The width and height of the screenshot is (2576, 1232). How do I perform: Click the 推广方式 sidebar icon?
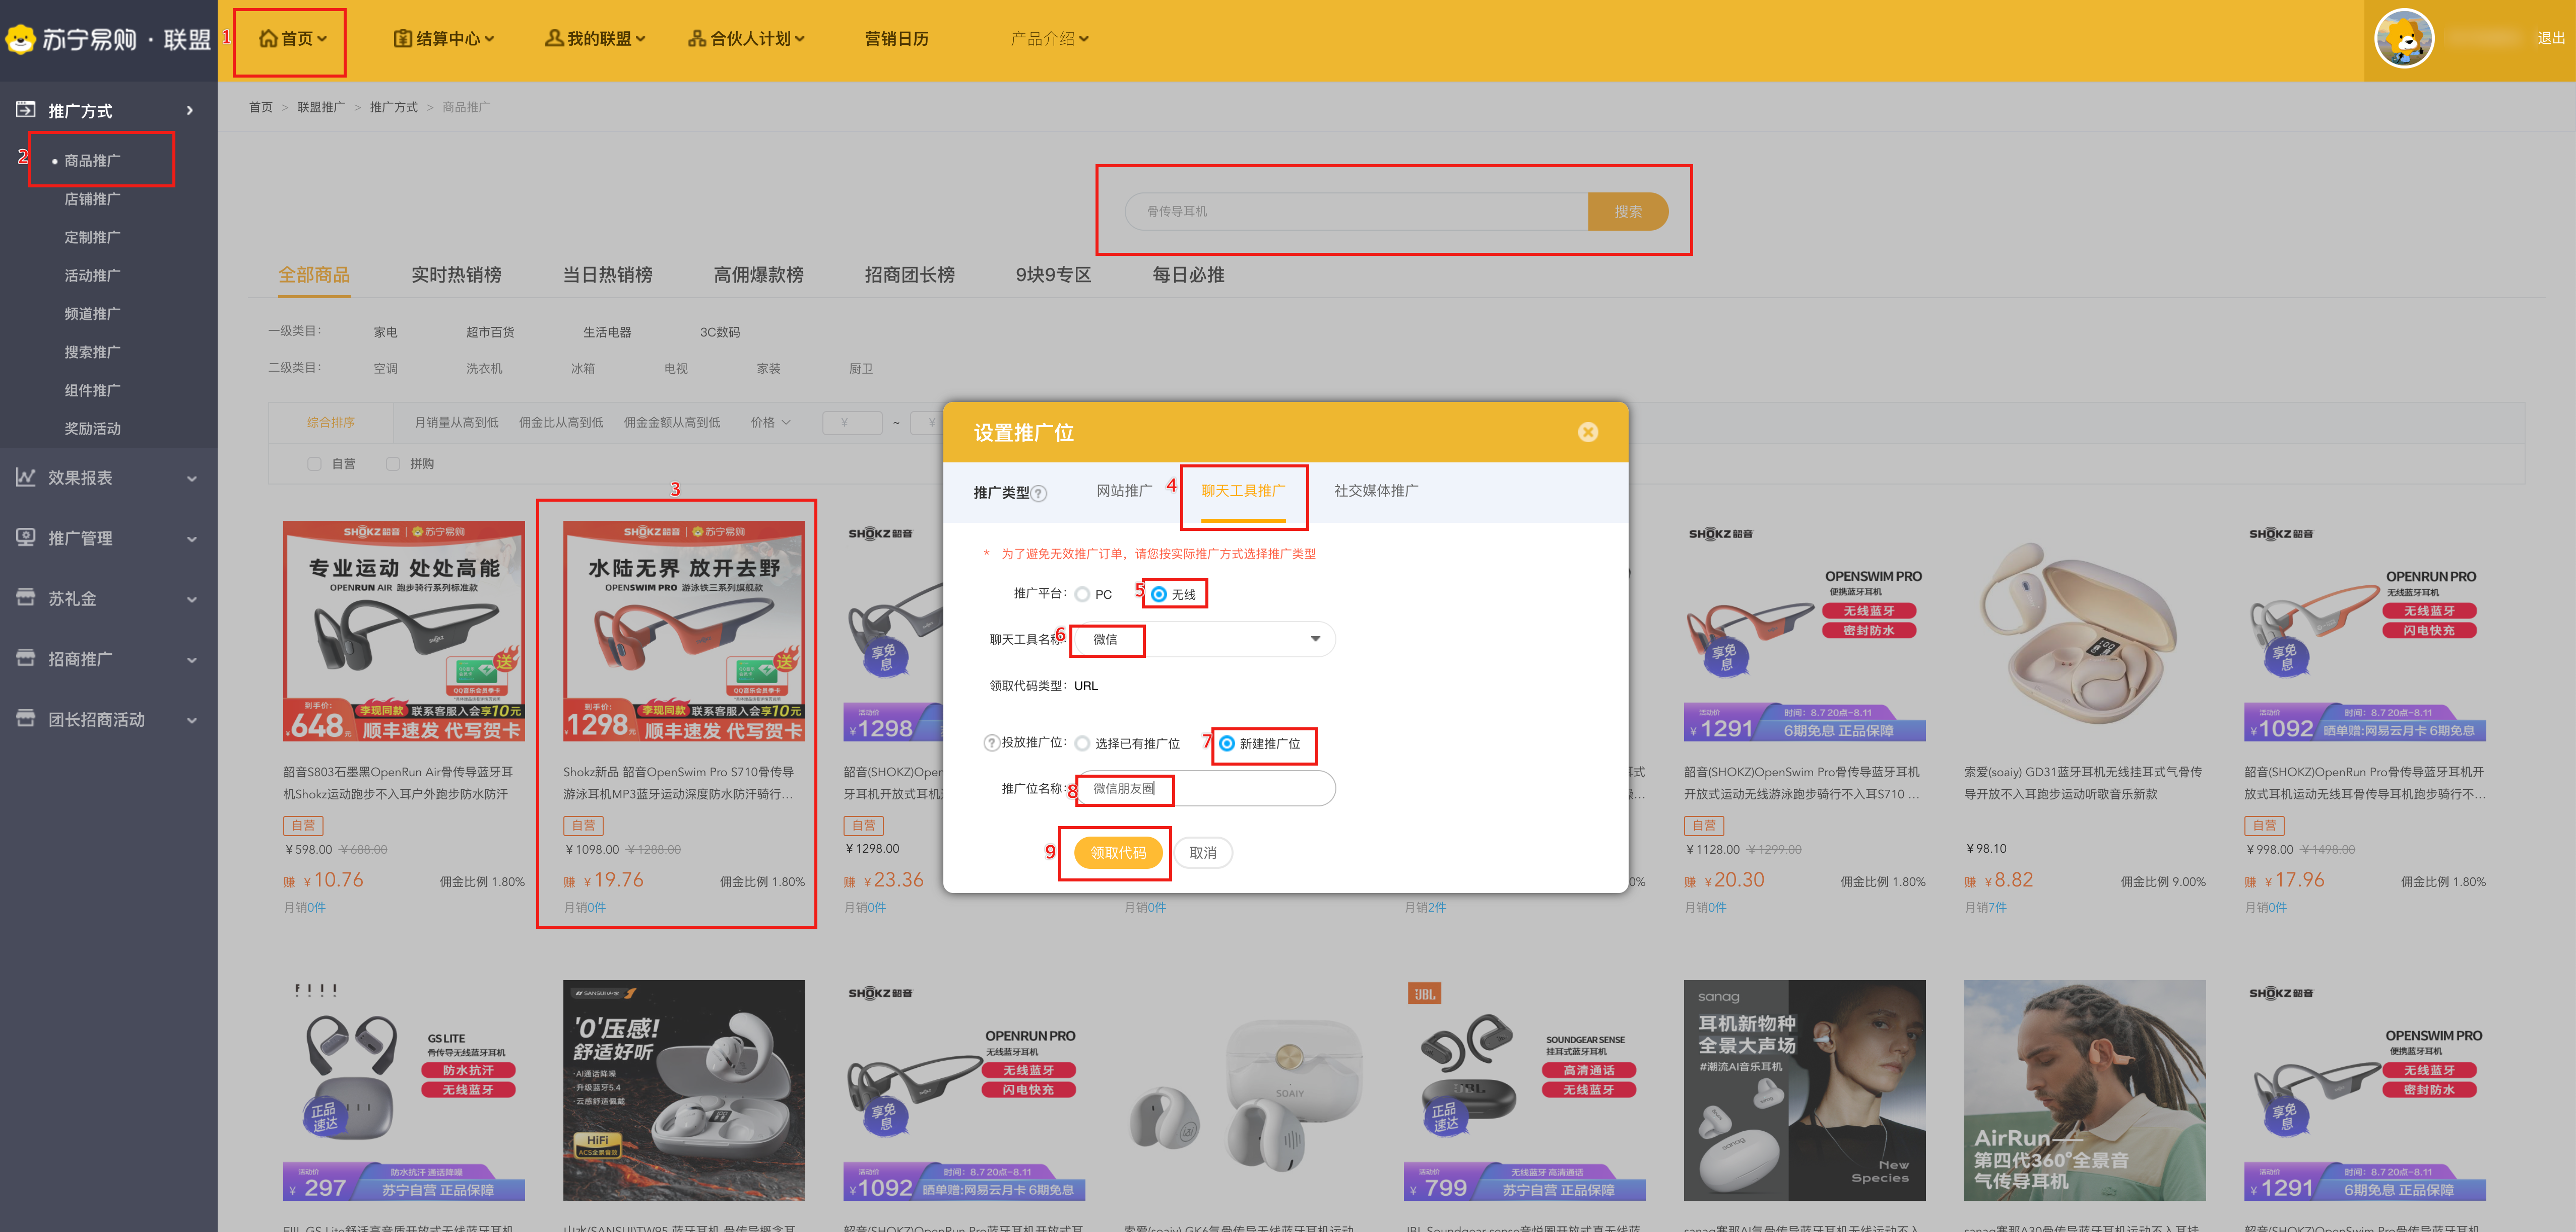pyautogui.click(x=26, y=109)
